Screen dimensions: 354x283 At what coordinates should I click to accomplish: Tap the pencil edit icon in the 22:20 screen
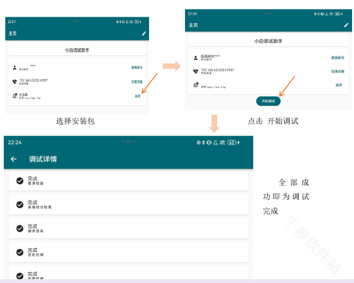coord(346,25)
